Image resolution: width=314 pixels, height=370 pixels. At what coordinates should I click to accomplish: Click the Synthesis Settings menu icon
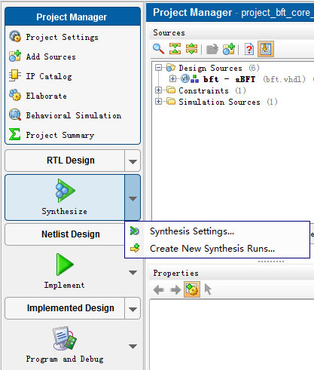pyautogui.click(x=135, y=231)
